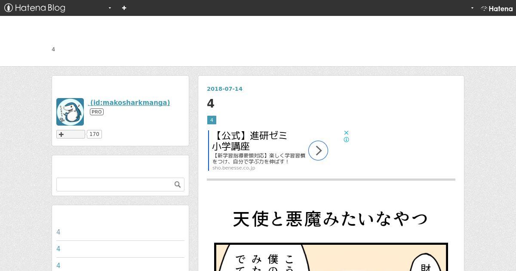The image size is (516, 271).
Task: View the shark profile avatar image
Action: pyautogui.click(x=70, y=112)
